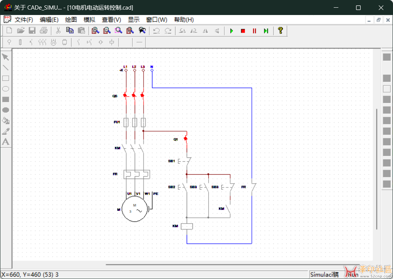Start simulation with the green play button

[232, 30]
